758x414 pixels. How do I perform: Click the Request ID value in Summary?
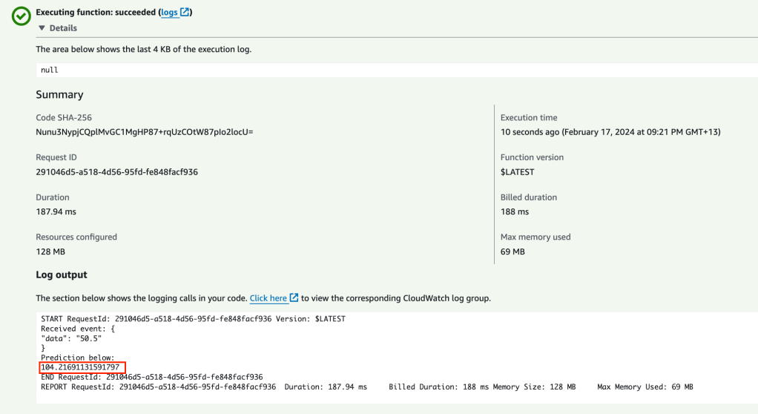pyautogui.click(x=116, y=172)
